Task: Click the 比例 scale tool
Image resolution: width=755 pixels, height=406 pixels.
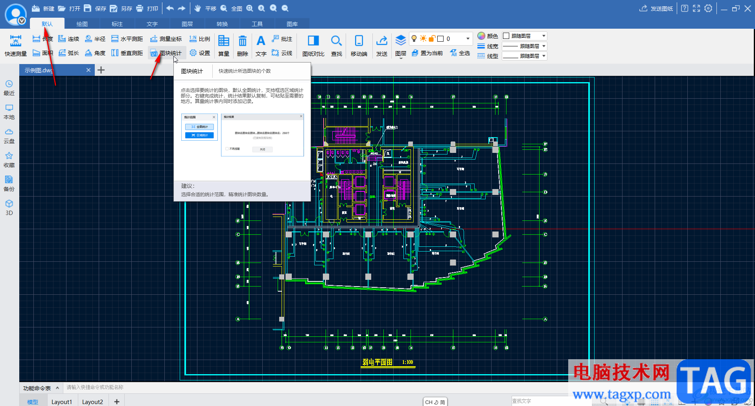Action: pos(200,39)
